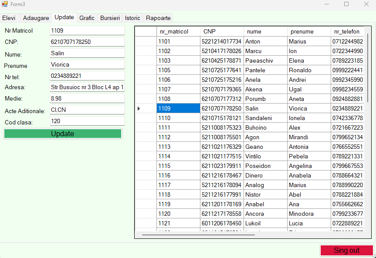This screenshot has height=258, width=376.
Task: Click the Cod clasa field showing 120
Action: coord(86,121)
